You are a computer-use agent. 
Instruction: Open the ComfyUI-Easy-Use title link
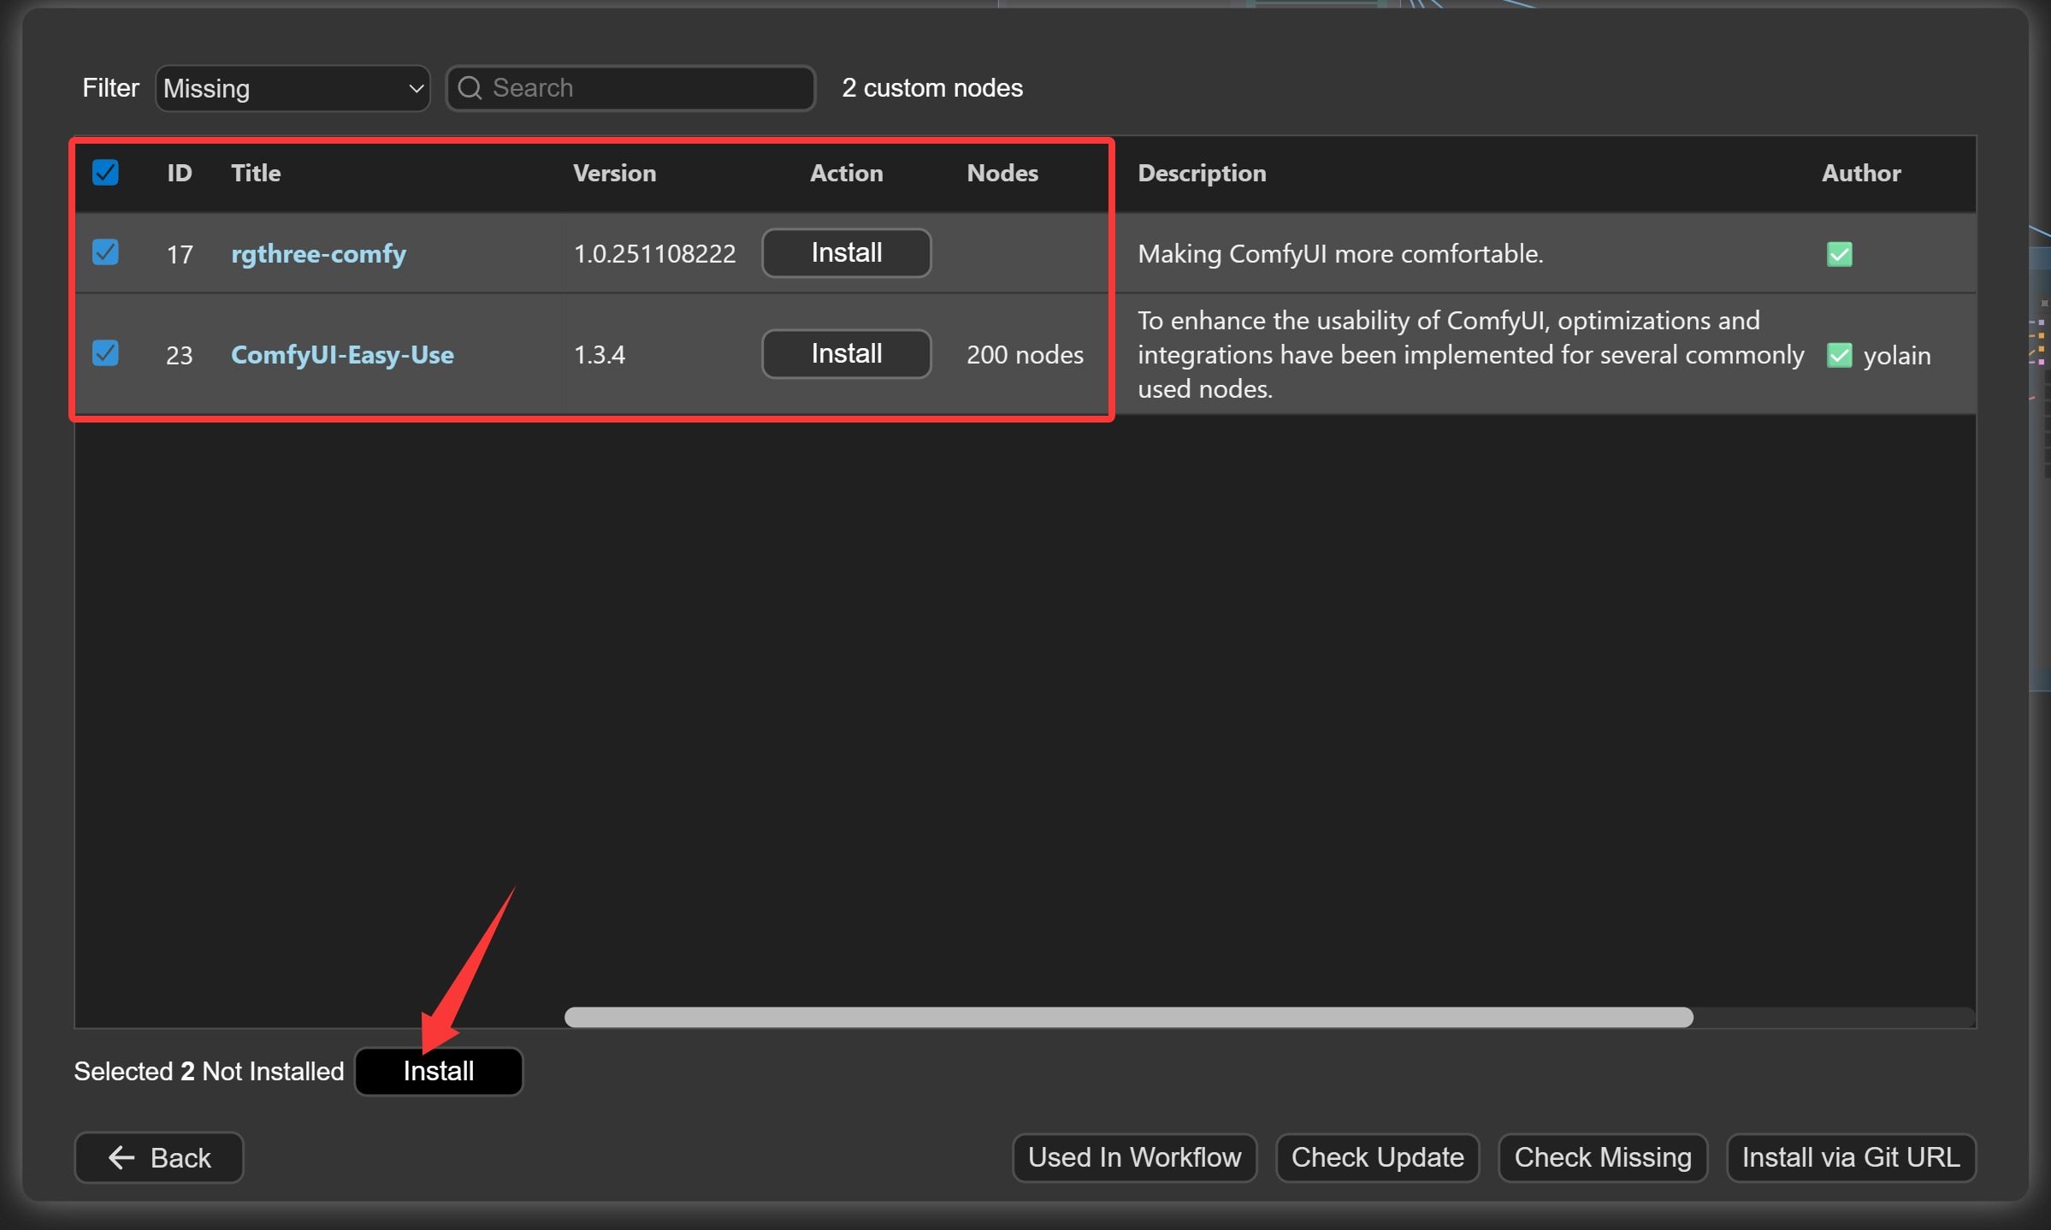342,355
